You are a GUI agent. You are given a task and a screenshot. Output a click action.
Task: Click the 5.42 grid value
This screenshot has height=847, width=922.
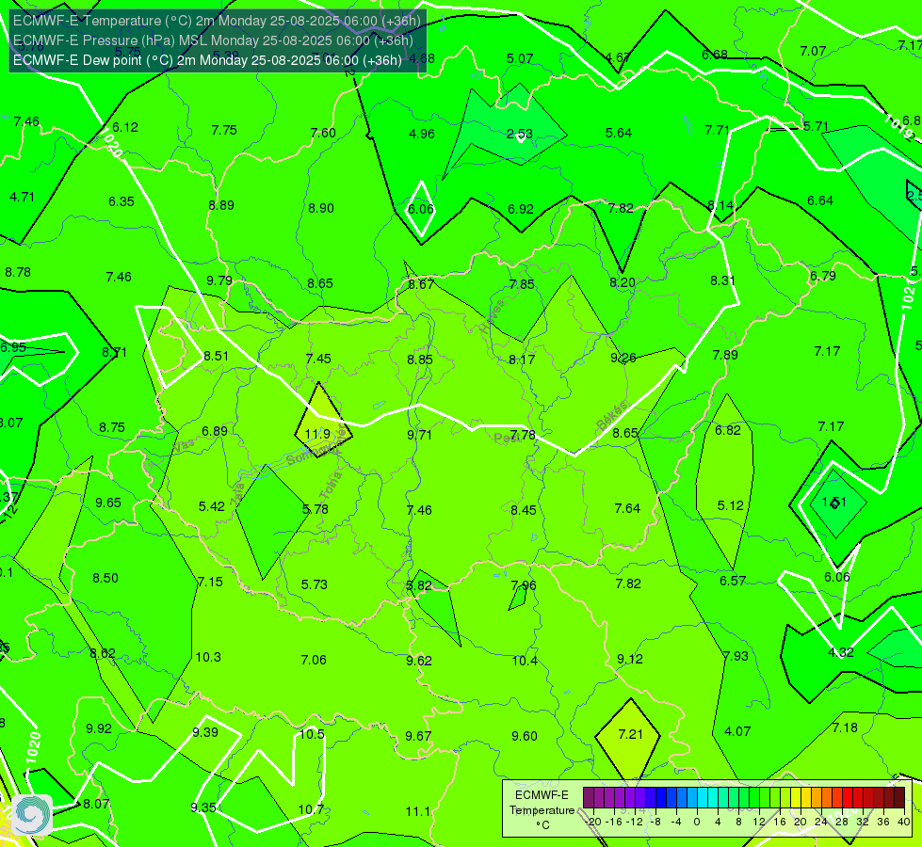click(x=212, y=506)
